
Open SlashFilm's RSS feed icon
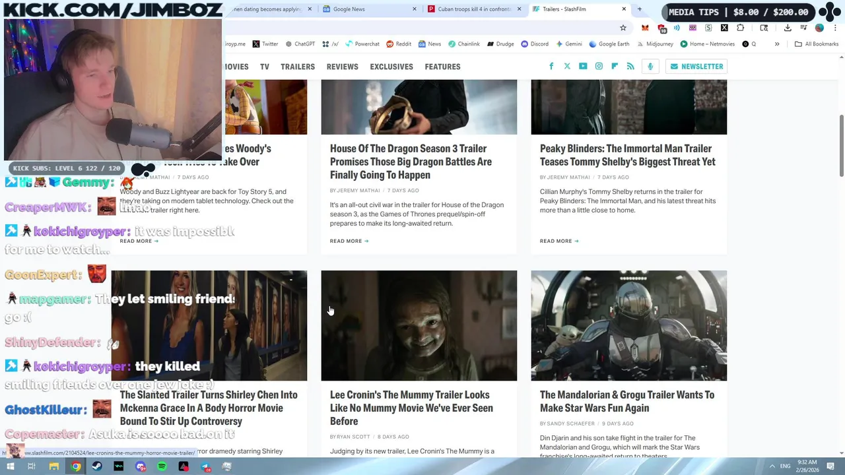point(630,66)
